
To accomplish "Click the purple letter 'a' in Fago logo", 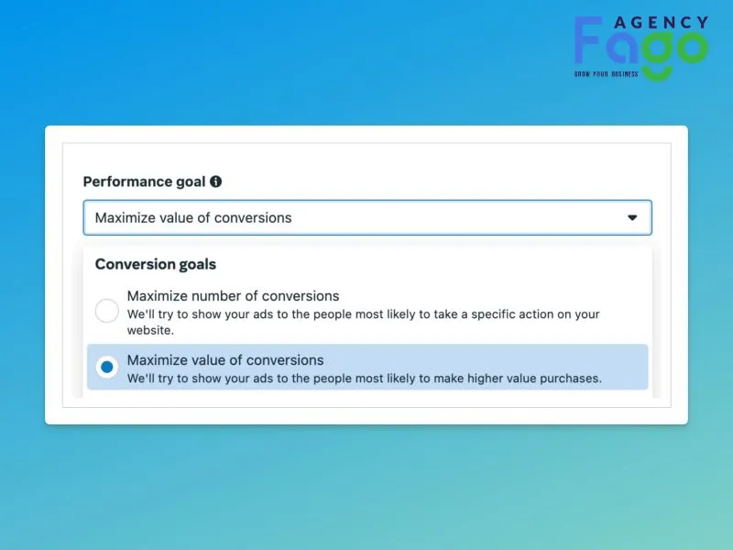I will [x=622, y=48].
